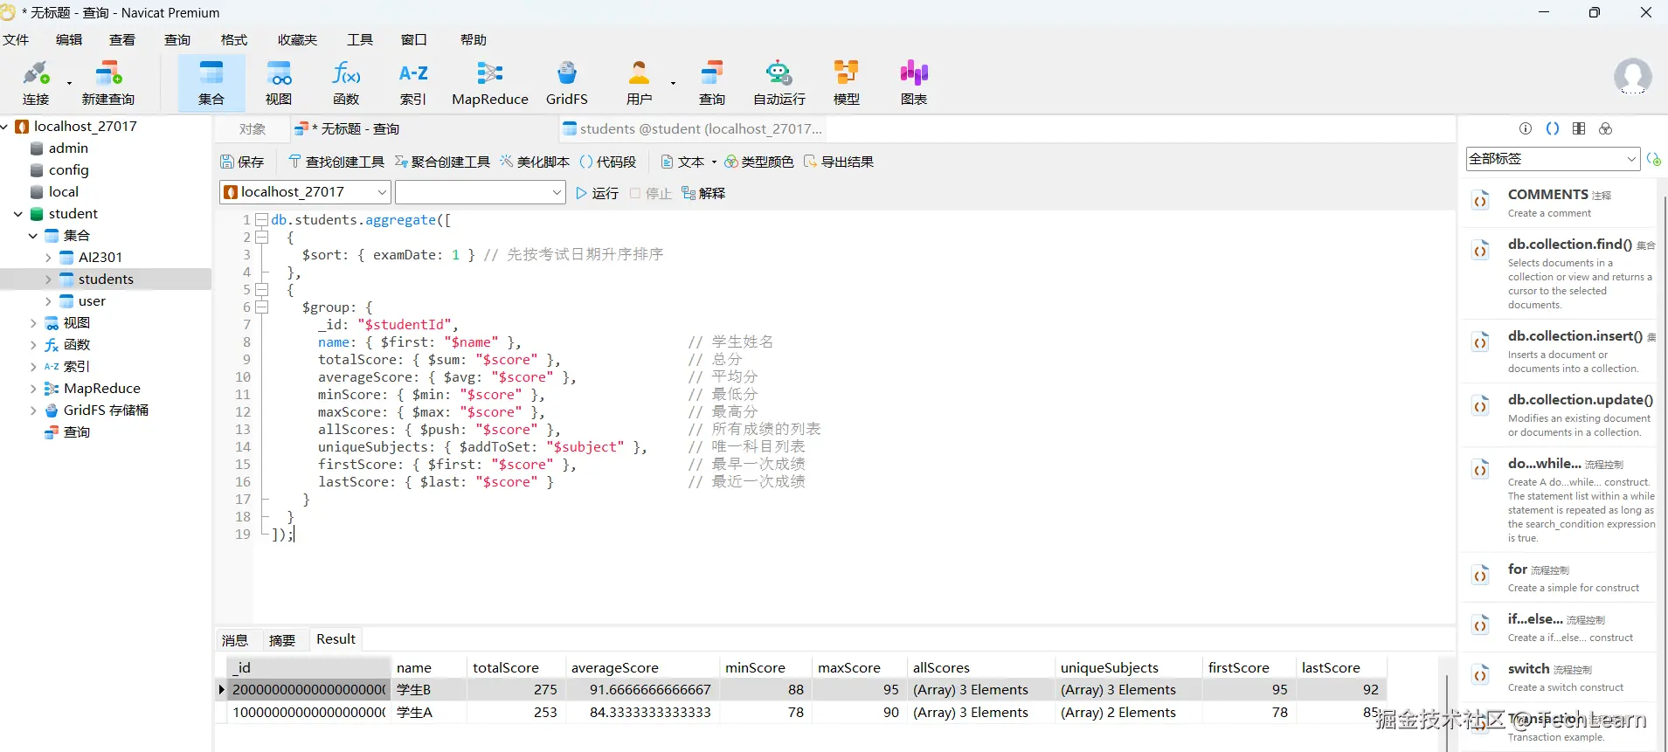Switch to the 摘要 summary tab
1668x752 pixels.
point(282,640)
